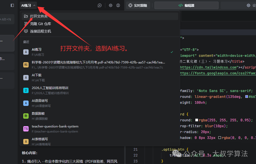Open the fonts.googleapis.com link in editor
The height and width of the screenshot is (164, 256).
point(218,73)
